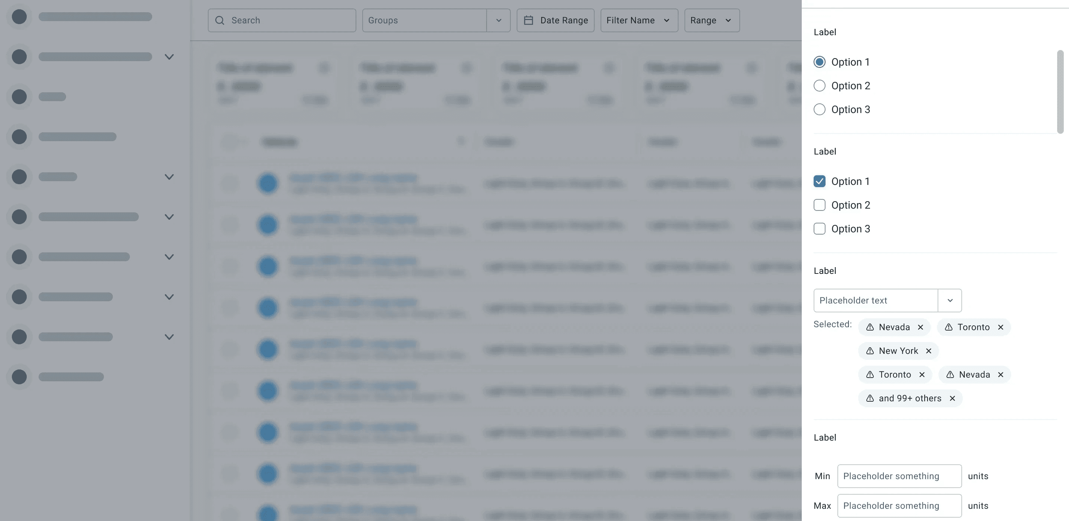
Task: Click the Min placeholder input field
Action: click(899, 476)
